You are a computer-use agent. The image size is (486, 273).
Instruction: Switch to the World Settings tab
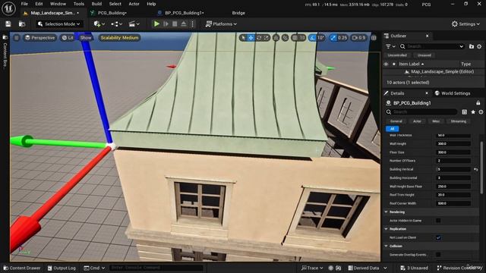coord(453,93)
